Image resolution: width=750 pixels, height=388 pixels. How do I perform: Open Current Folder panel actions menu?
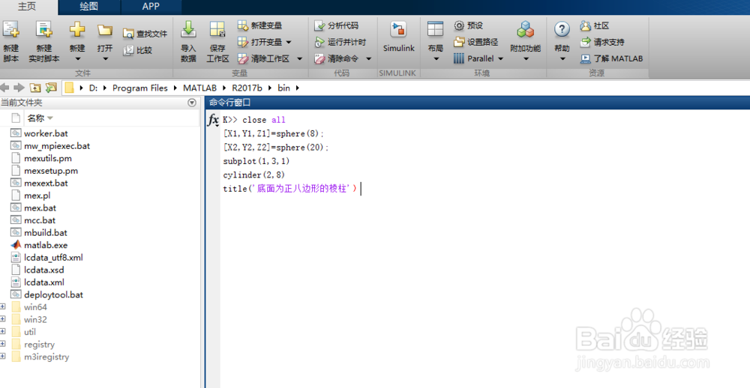(192, 103)
